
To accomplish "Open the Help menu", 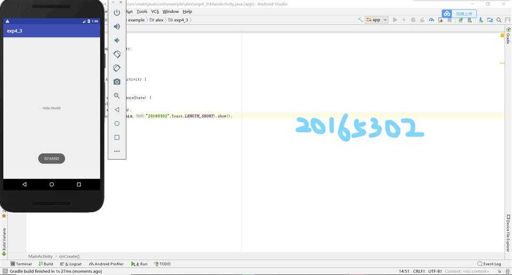I will (187, 11).
